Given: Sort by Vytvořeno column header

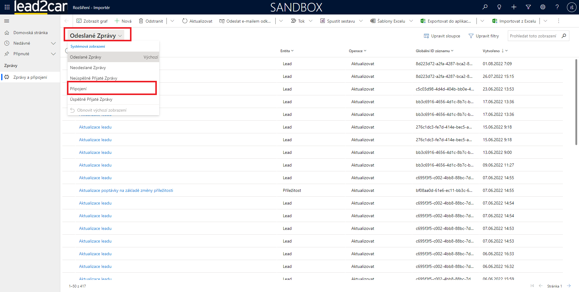Looking at the screenshot, I should click(x=491, y=51).
